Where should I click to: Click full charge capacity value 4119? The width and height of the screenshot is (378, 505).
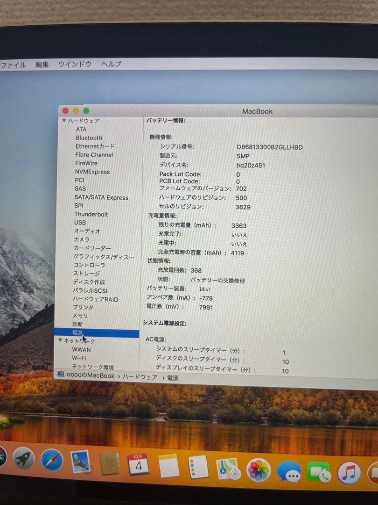point(237,253)
